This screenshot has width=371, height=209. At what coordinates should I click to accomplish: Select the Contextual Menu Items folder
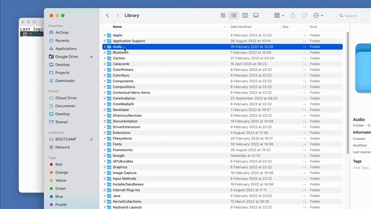click(x=223, y=92)
